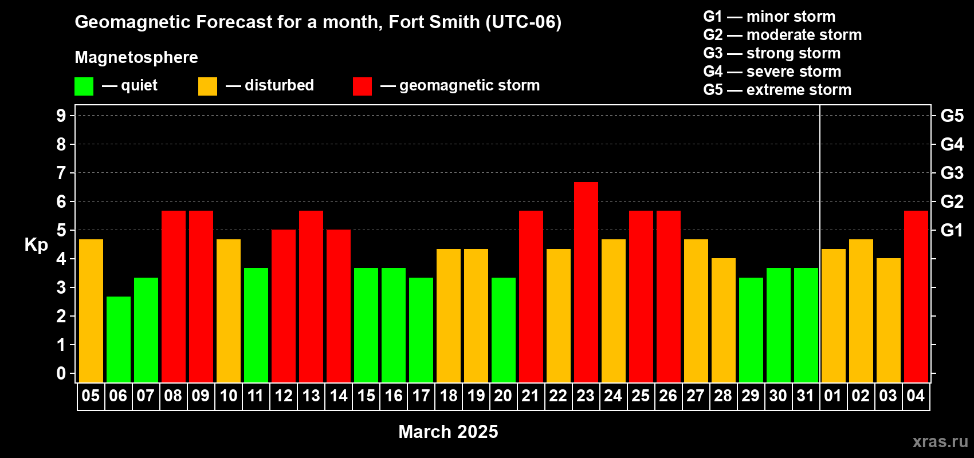
Task: Select the tallest red bar for March 23
Action: [x=586, y=282]
